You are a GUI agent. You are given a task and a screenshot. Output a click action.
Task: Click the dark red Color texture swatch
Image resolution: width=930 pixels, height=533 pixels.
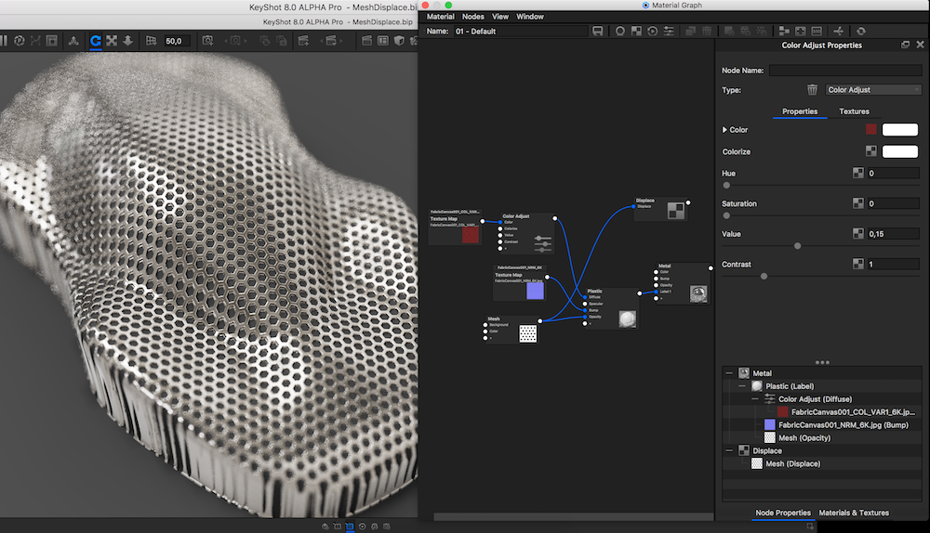[870, 129]
